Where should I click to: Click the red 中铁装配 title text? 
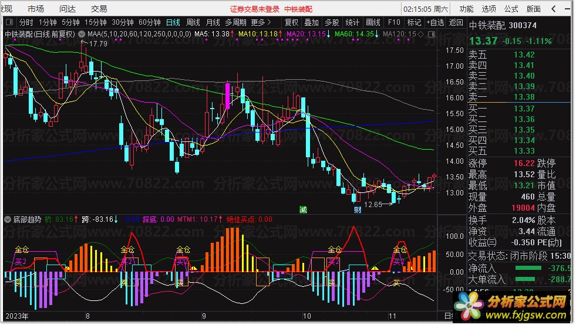tap(298, 9)
